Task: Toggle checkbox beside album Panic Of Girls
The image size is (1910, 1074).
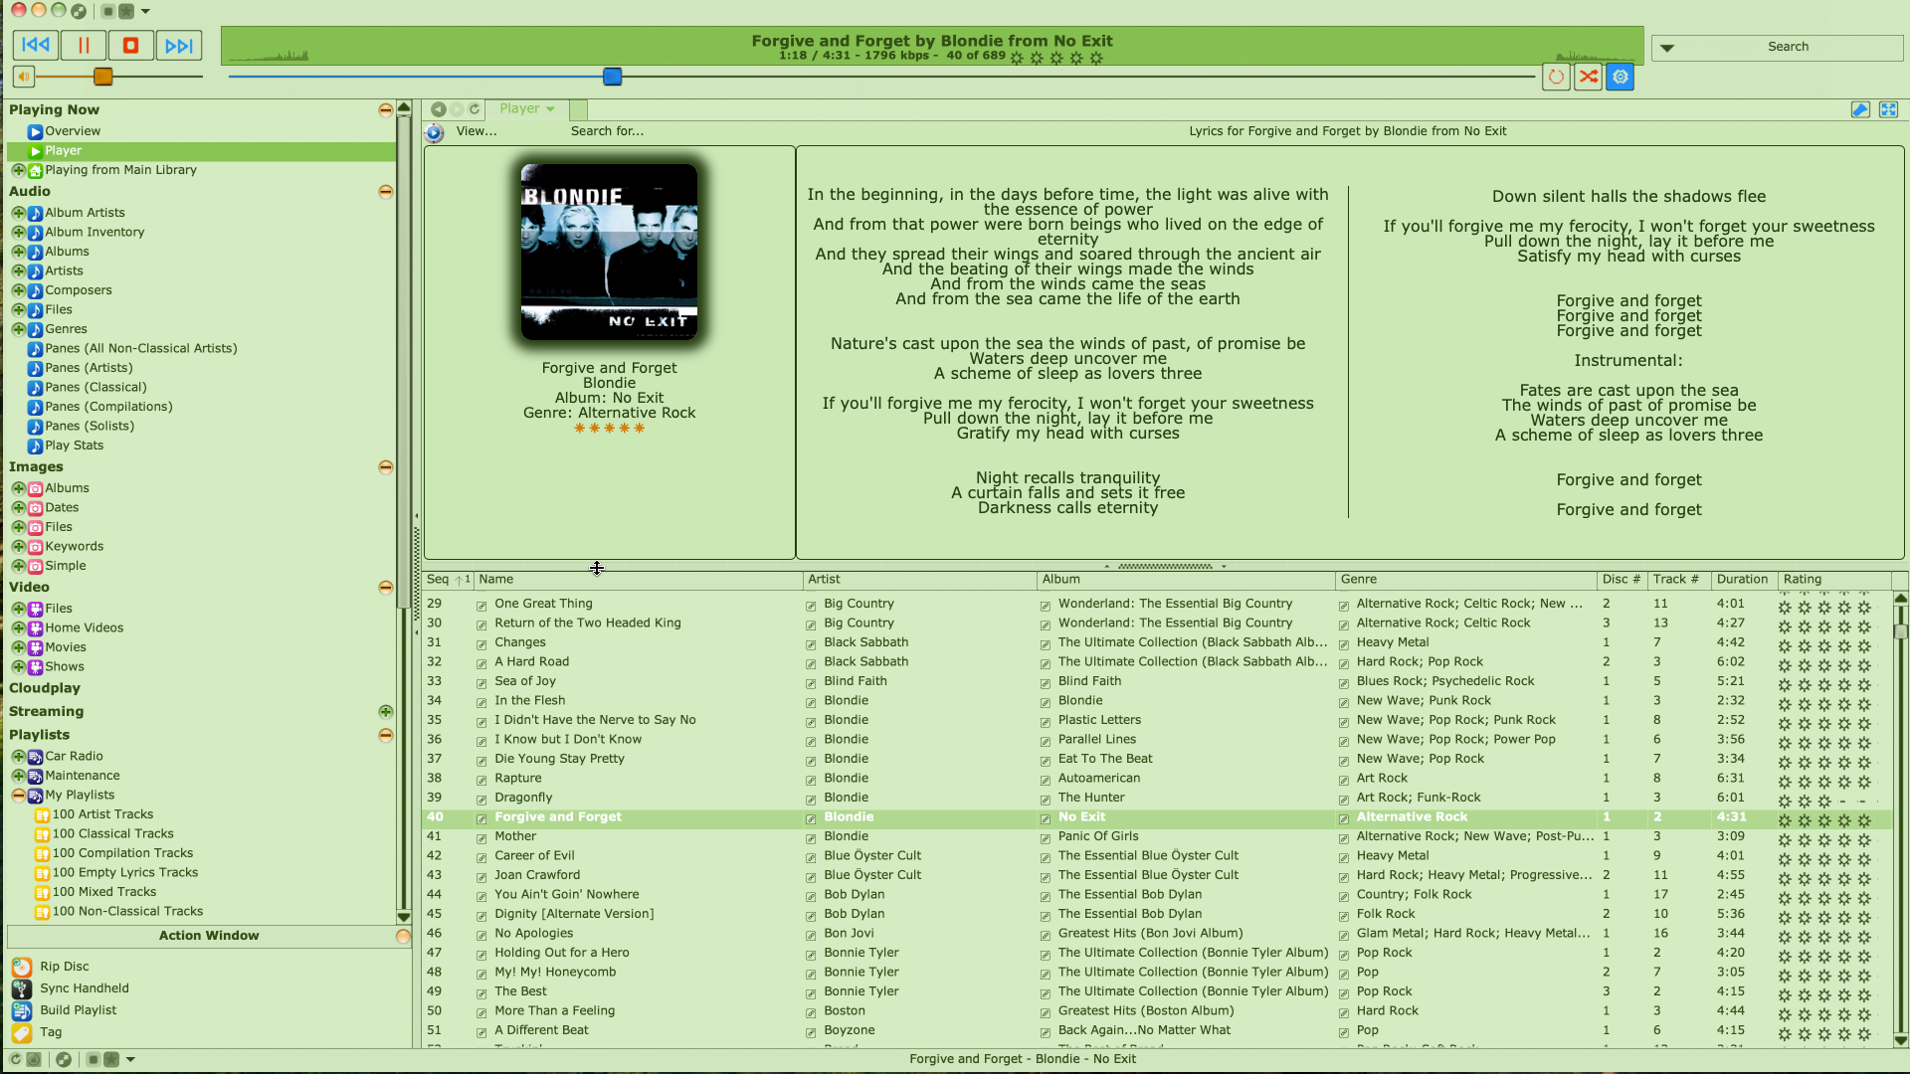Action: [1046, 837]
